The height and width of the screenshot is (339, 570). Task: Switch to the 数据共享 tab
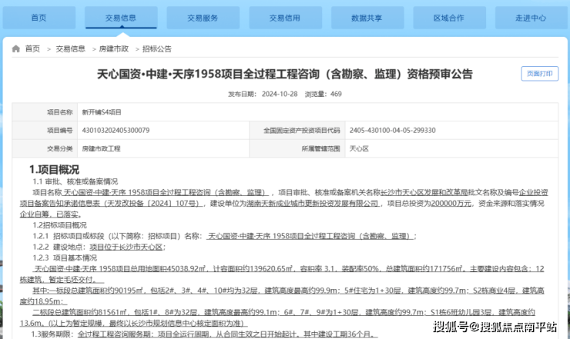point(367,17)
